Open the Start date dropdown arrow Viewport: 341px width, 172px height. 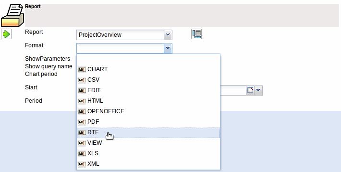[x=258, y=90]
